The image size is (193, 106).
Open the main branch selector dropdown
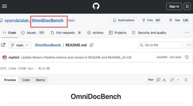pos(20,45)
